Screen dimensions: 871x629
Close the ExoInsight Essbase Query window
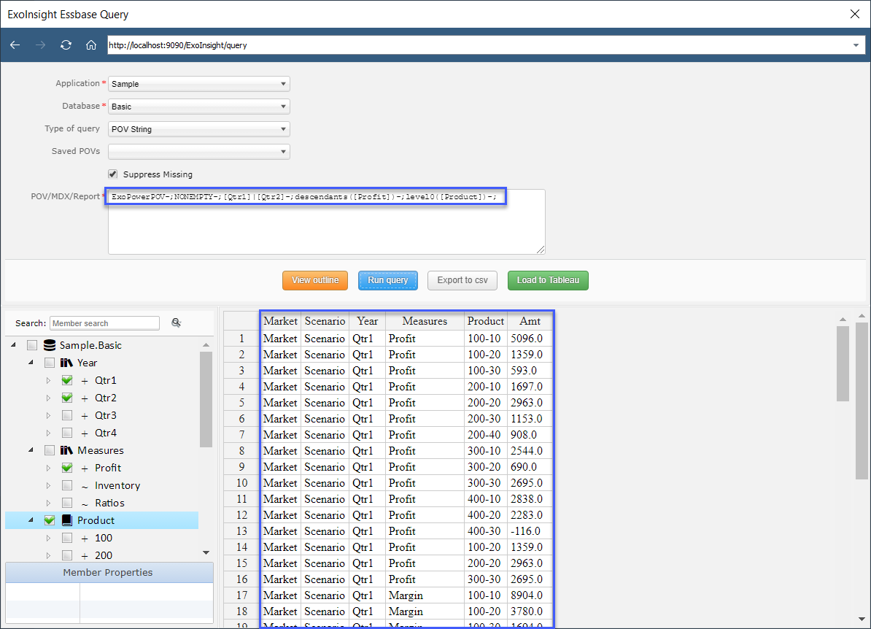click(855, 14)
